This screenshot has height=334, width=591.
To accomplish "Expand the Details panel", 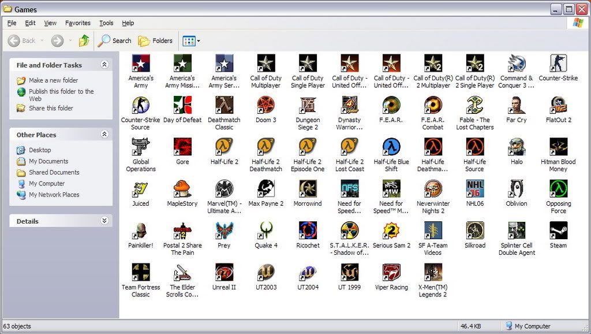I will 104,221.
